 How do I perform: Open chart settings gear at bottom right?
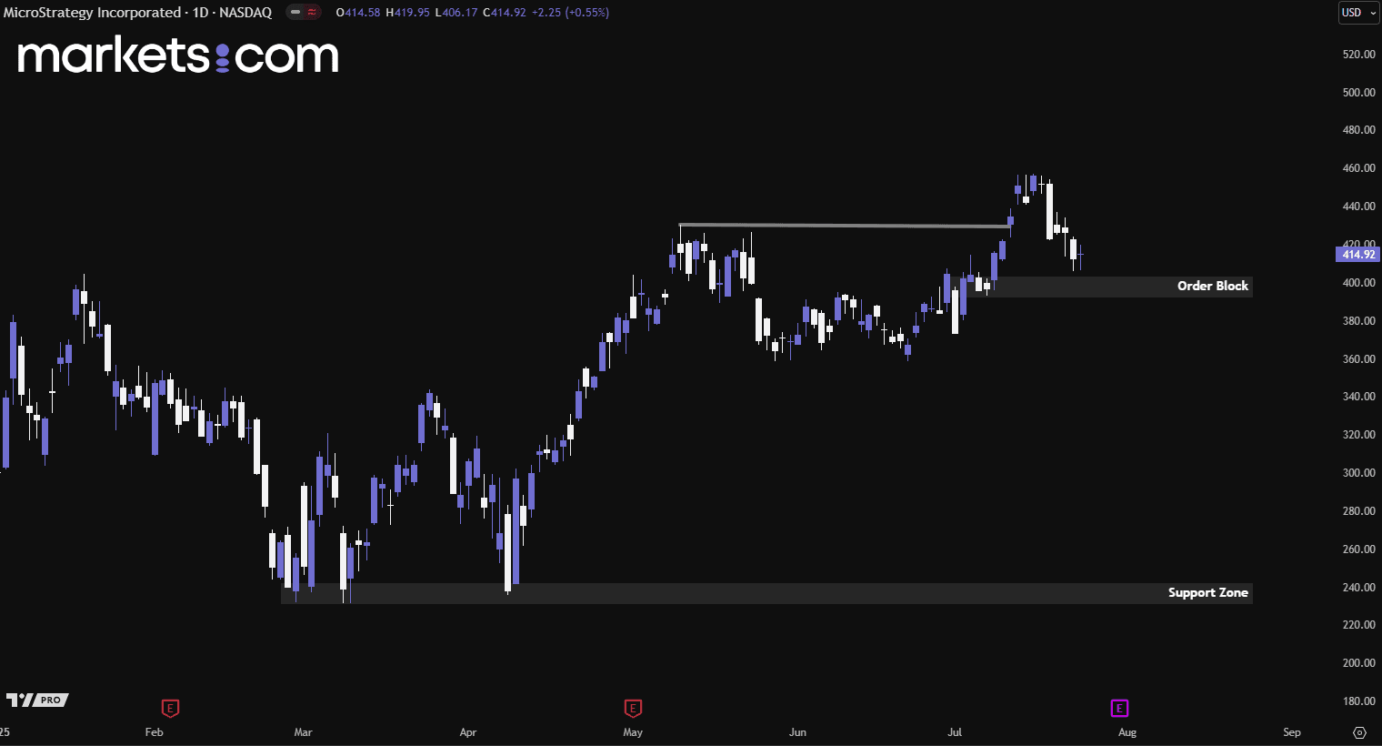pos(1359,732)
